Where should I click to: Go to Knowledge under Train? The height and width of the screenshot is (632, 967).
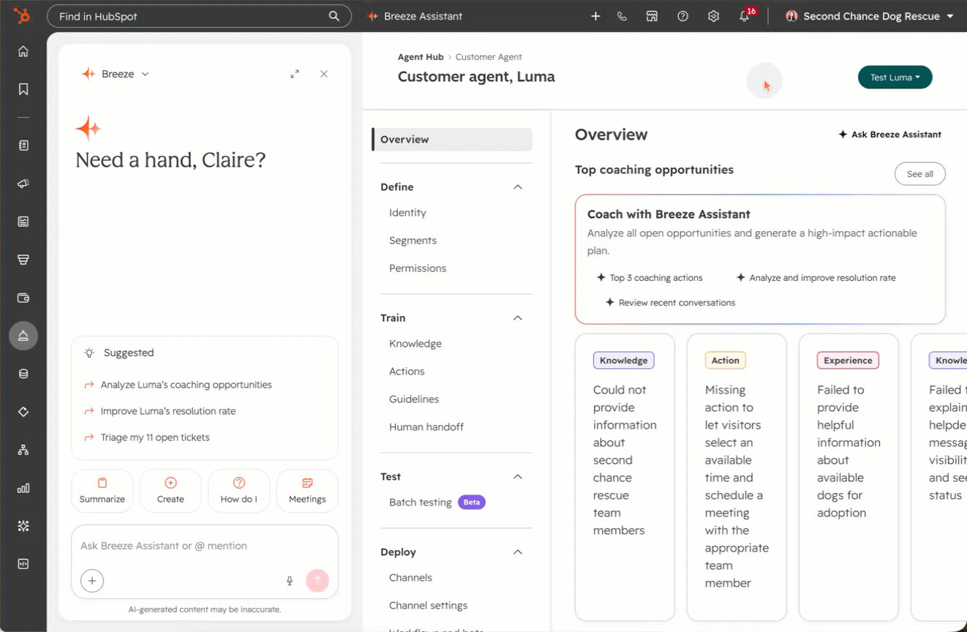click(x=415, y=344)
